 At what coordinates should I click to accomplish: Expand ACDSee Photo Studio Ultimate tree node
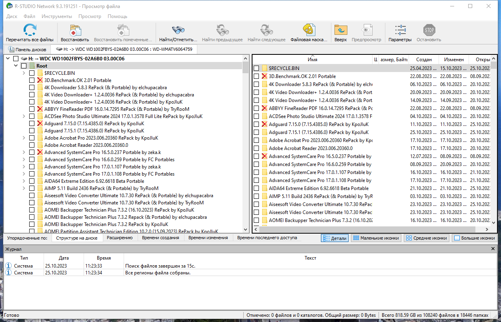pyautogui.click(x=24, y=116)
